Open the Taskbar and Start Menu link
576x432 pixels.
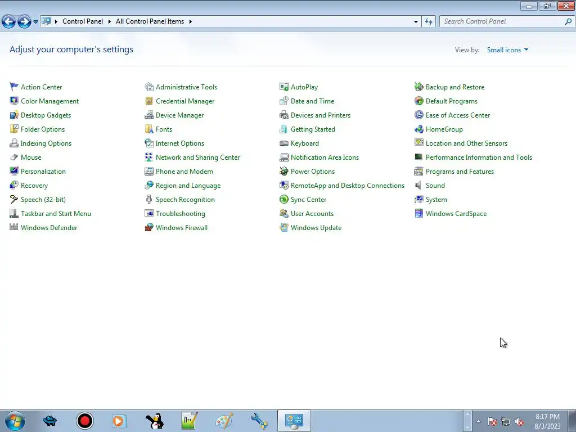pos(56,213)
